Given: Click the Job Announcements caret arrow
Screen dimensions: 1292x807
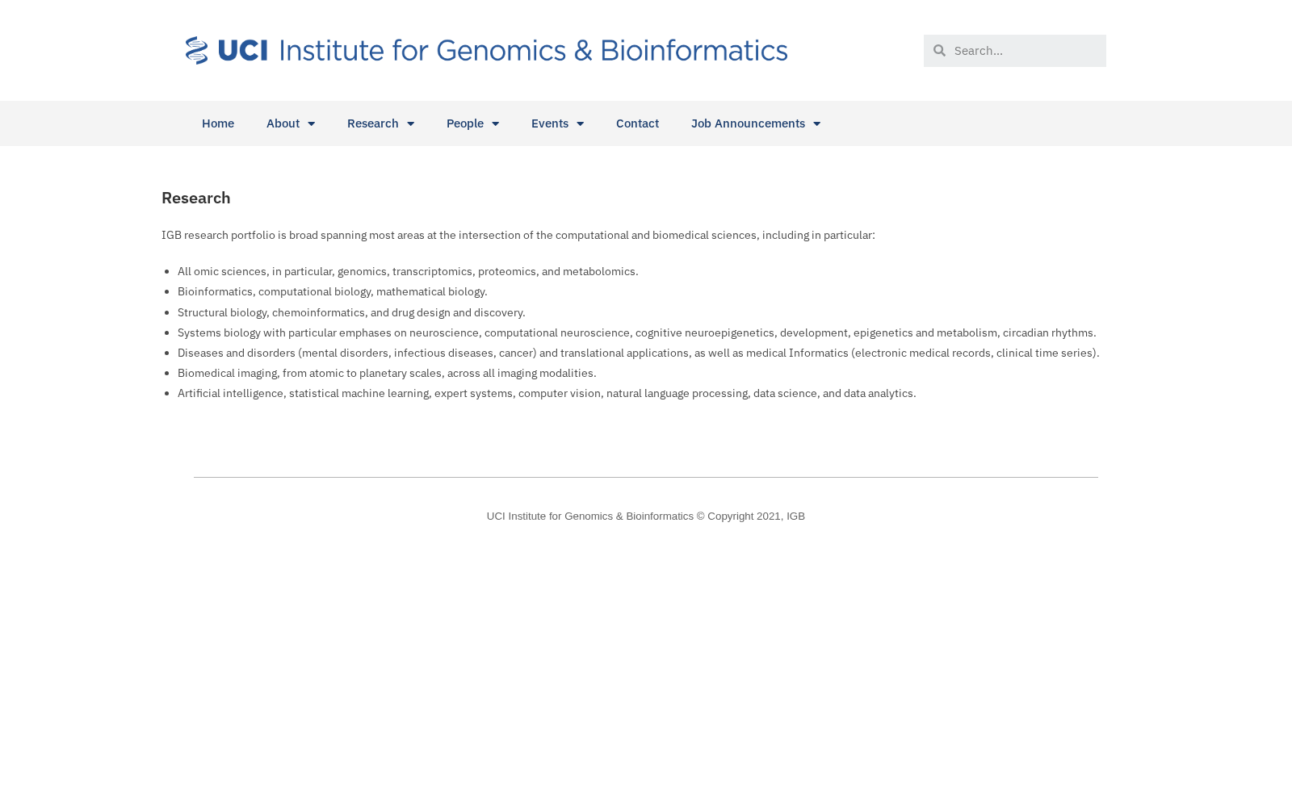Looking at the screenshot, I should 816,123.
